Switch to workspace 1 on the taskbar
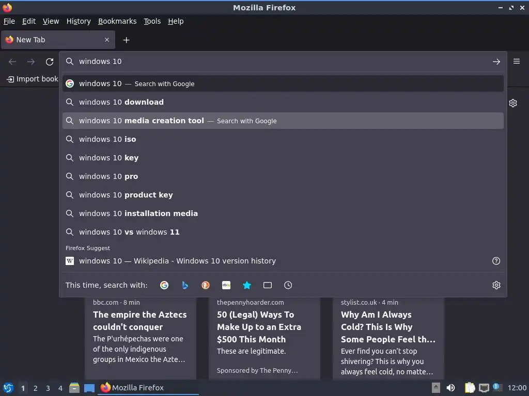 coord(23,388)
